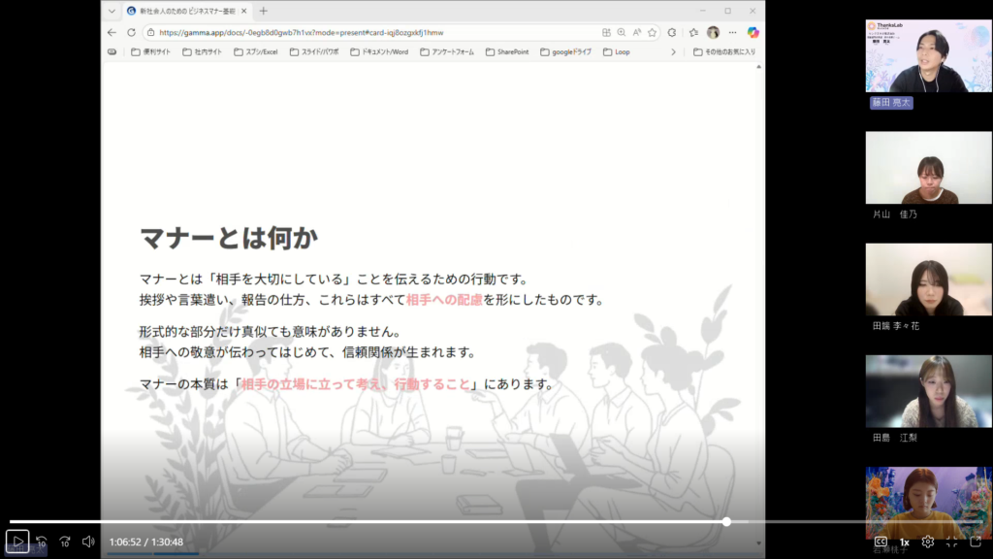This screenshot has width=993, height=559.
Task: Go back with browser back arrow
Action: click(x=112, y=32)
